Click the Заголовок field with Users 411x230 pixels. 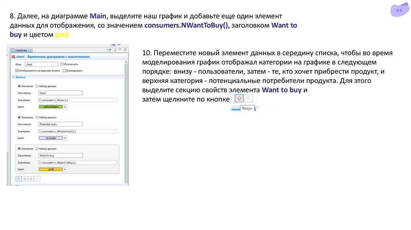click(x=61, y=93)
